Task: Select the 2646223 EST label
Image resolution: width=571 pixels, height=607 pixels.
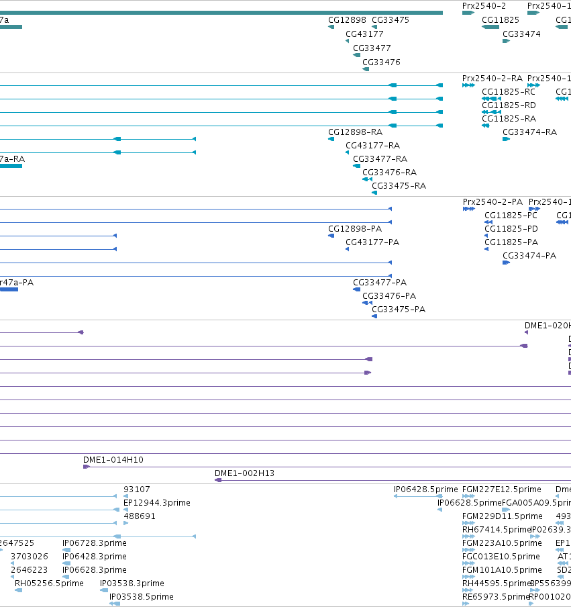Action: (x=30, y=570)
